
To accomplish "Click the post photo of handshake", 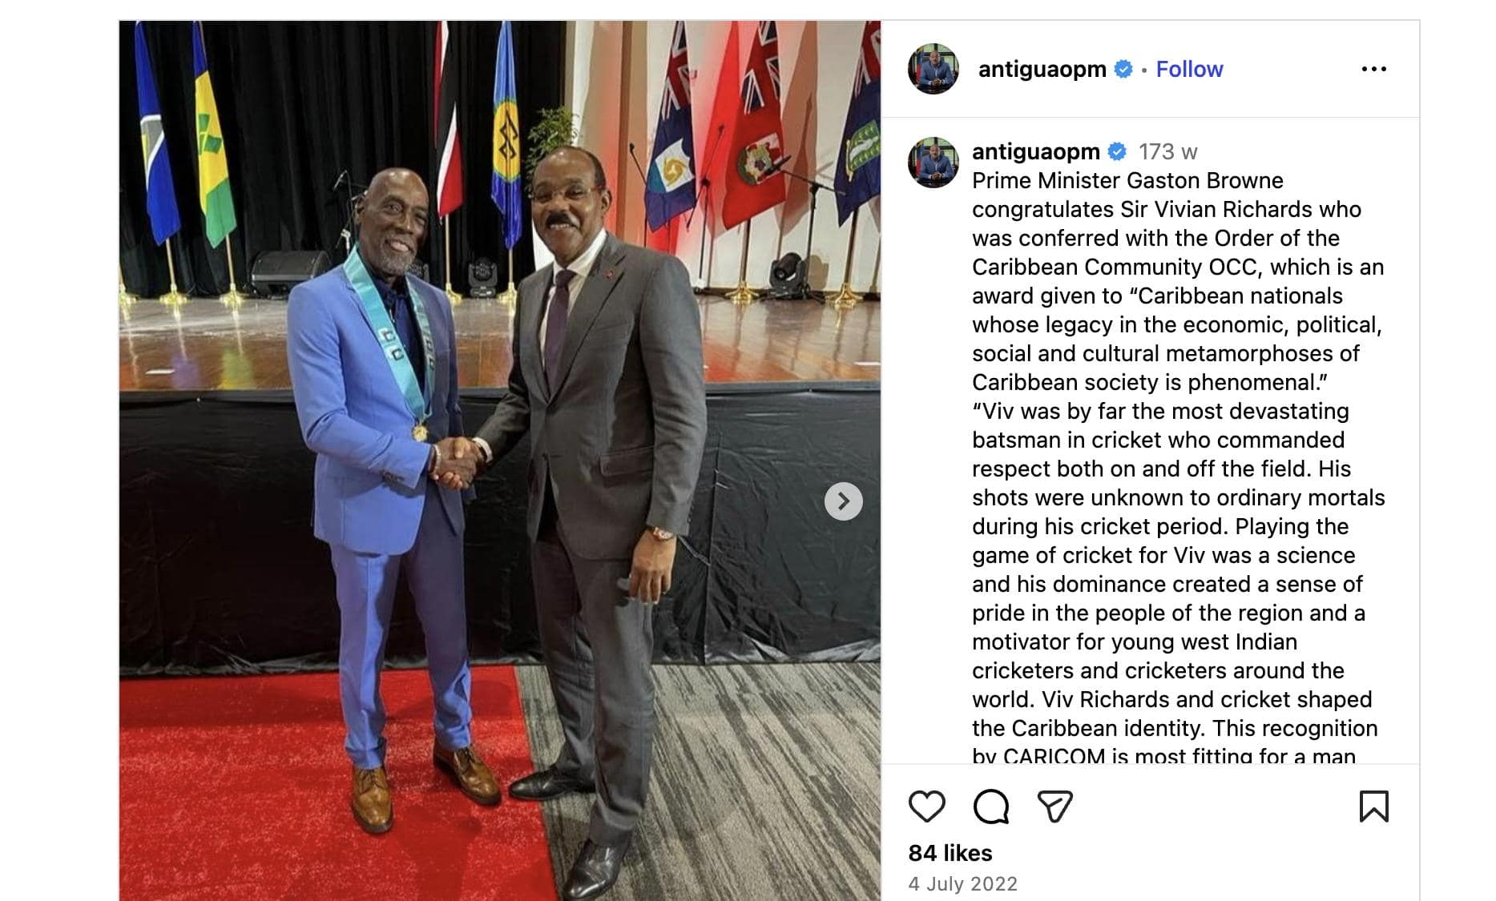I will [x=500, y=461].
